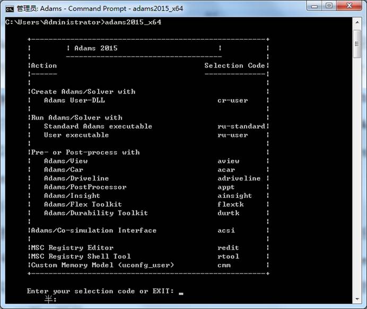The height and width of the screenshot is (309, 367).
Task: Click the 'Adams/Flex Toolkit' entry
Action: tap(83, 204)
